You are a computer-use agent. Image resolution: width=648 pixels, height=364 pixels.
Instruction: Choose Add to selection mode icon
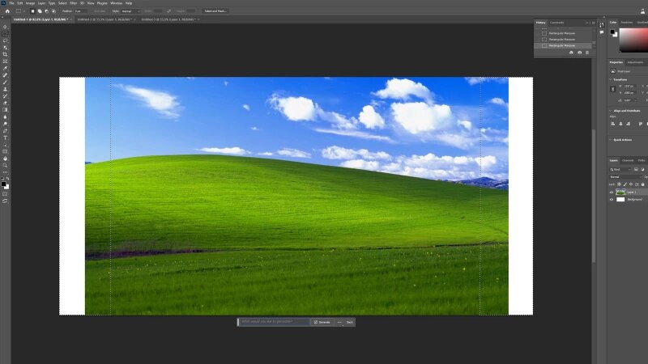tap(40, 11)
